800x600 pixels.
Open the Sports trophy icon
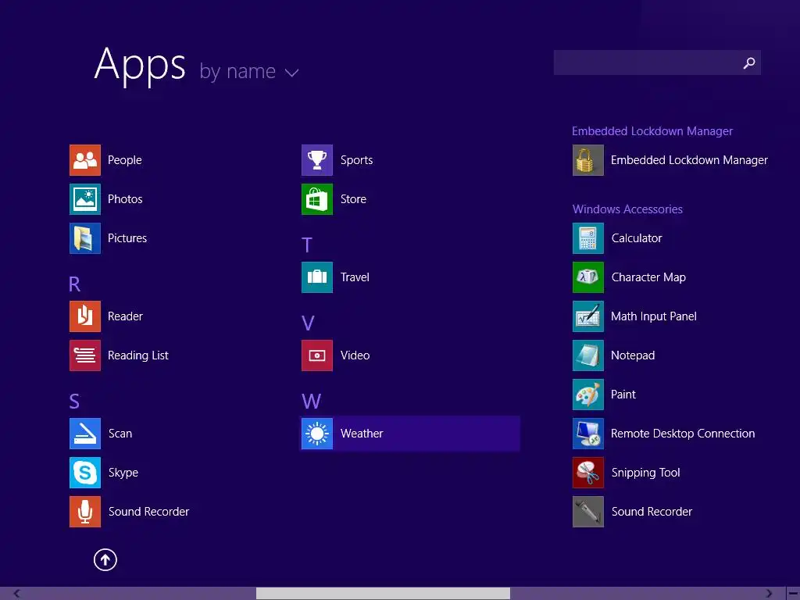317,160
